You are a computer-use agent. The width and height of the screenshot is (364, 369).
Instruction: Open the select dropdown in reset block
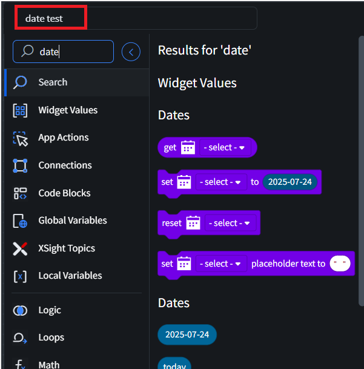pos(230,223)
